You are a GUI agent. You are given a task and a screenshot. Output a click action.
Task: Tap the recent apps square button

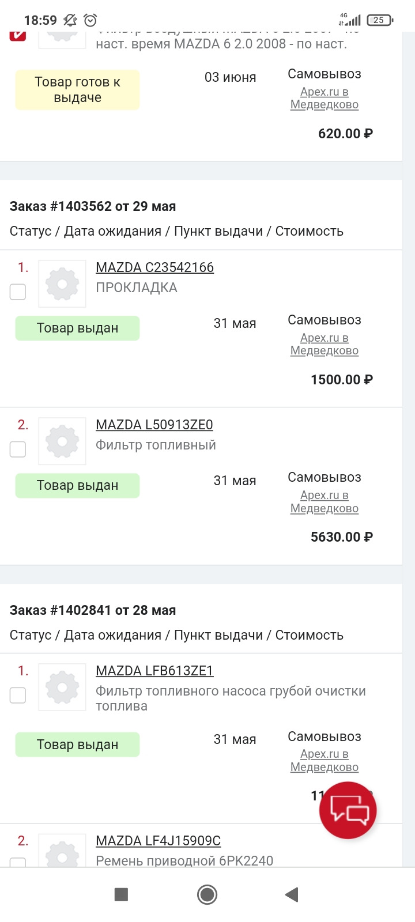tap(121, 894)
